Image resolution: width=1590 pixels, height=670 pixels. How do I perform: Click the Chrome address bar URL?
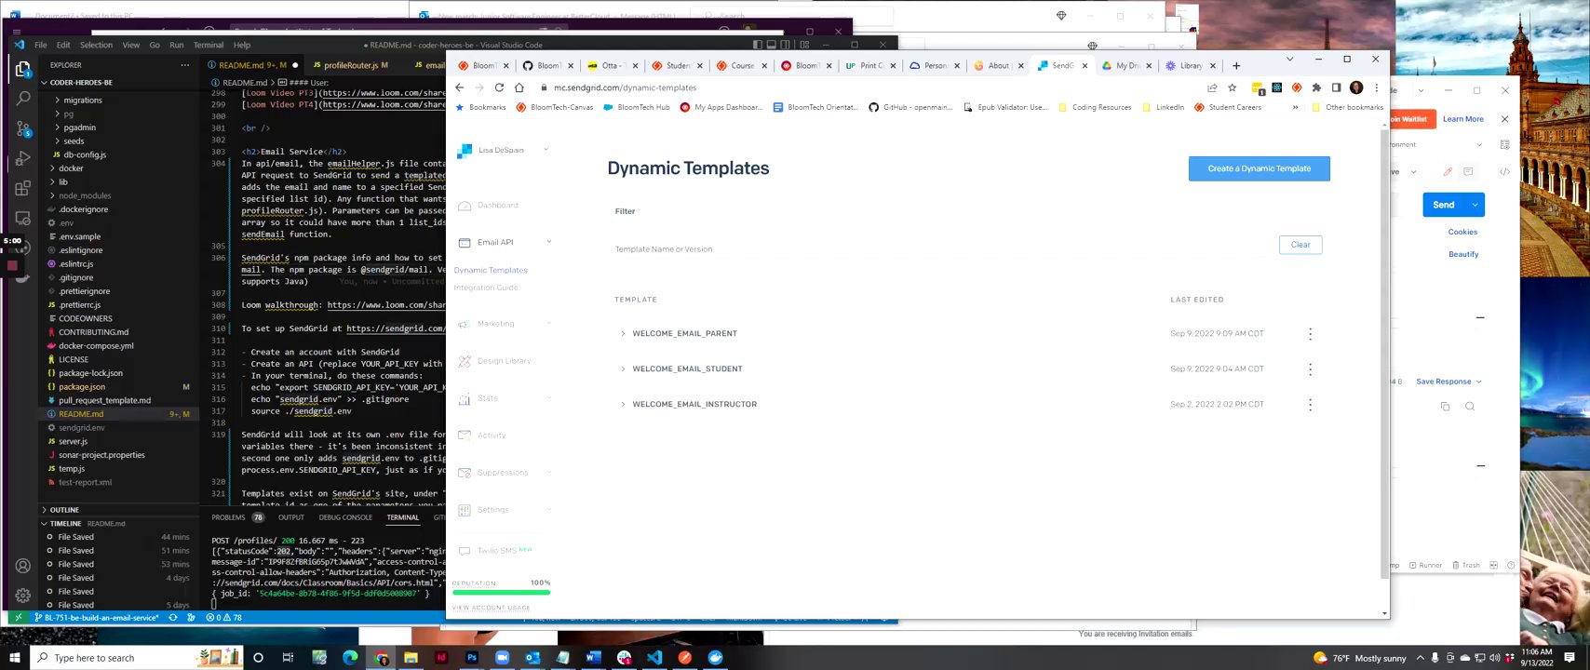[625, 87]
